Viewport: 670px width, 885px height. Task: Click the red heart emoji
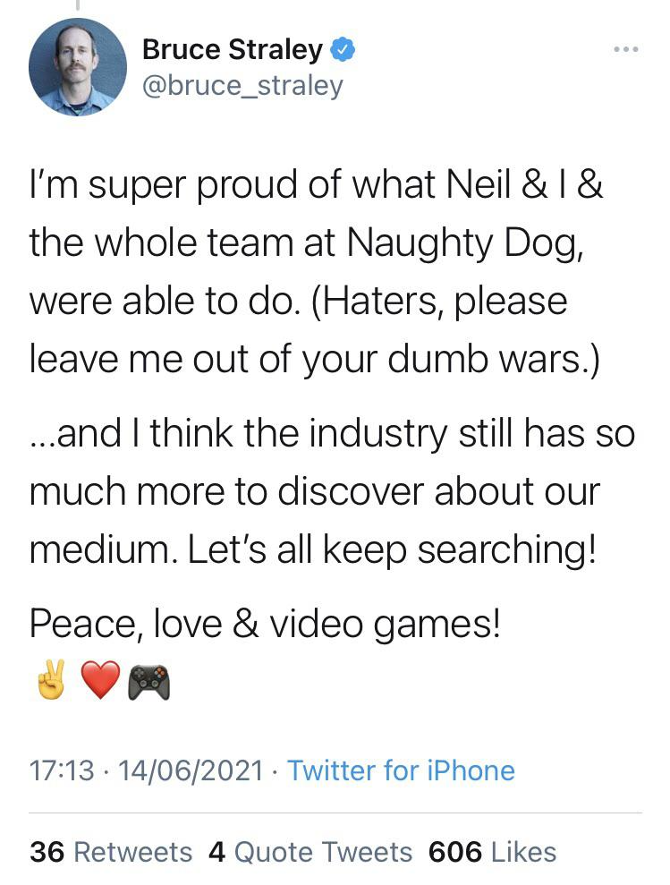[100, 684]
